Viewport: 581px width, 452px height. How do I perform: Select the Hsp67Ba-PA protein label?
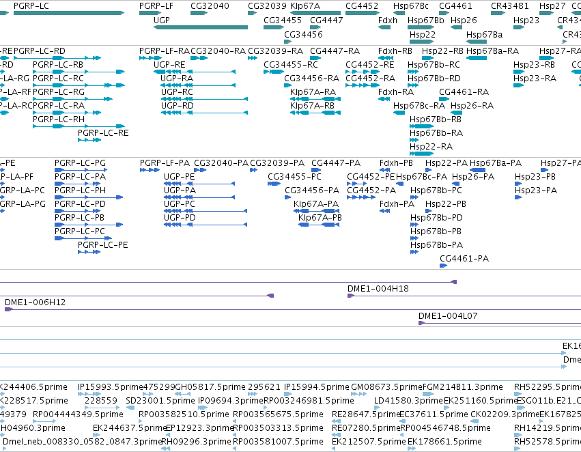click(496, 163)
